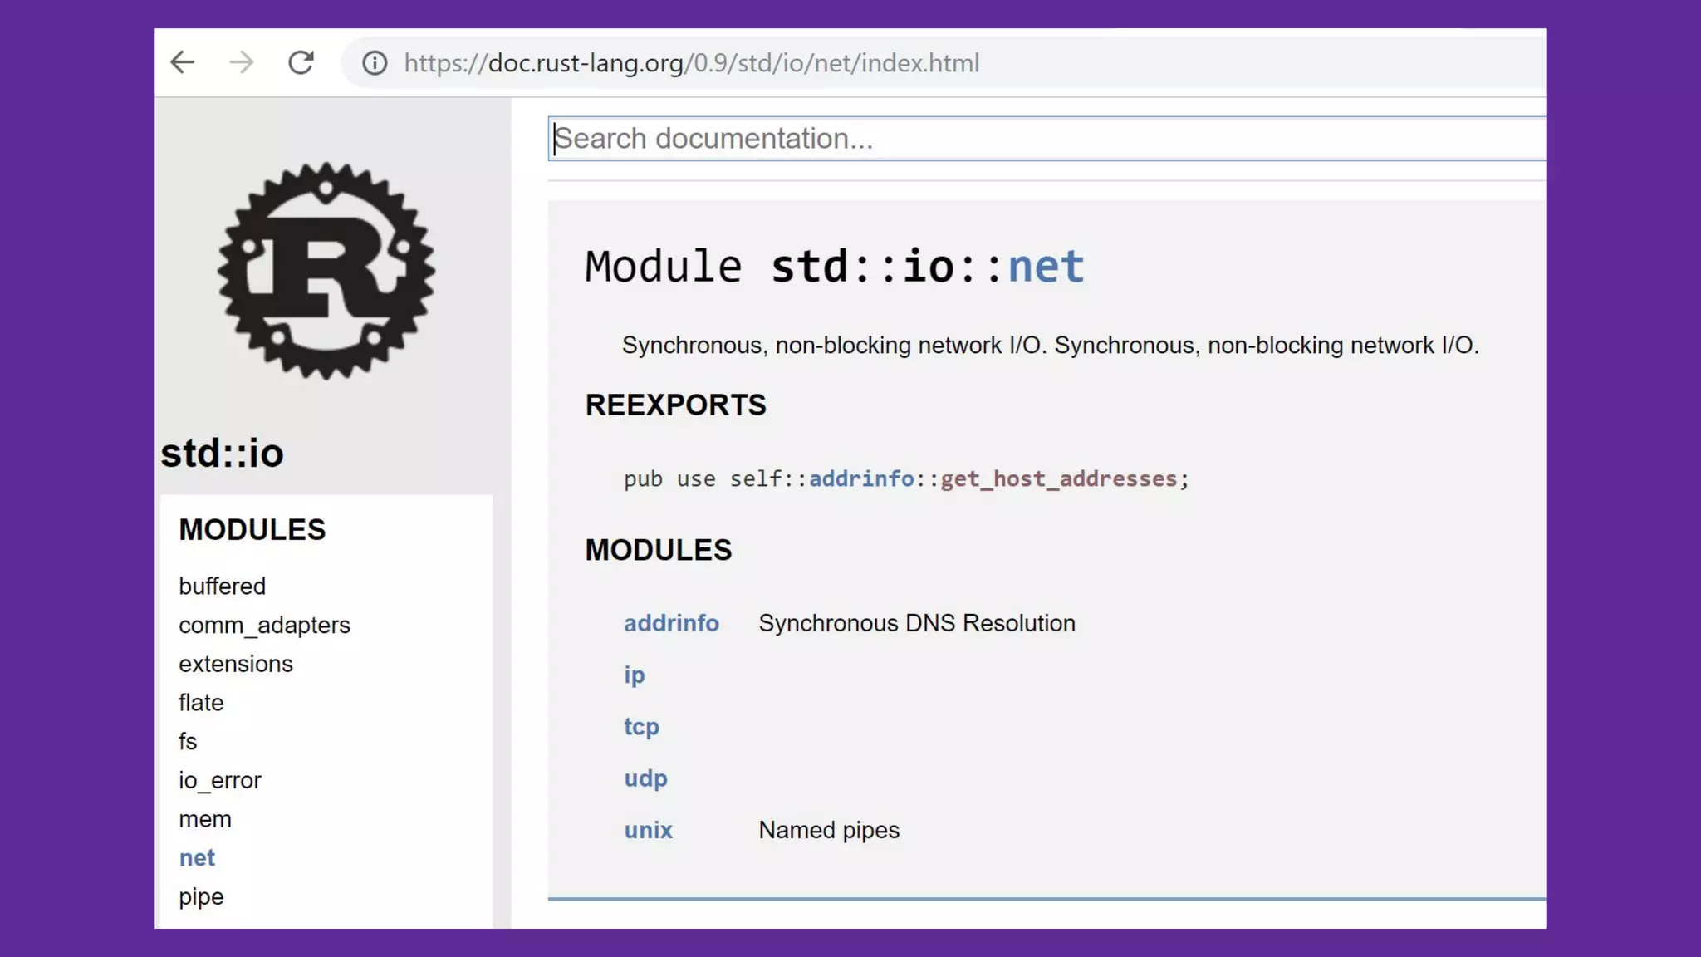The image size is (1701, 957).
Task: Click the site info icon in address bar
Action: click(375, 63)
